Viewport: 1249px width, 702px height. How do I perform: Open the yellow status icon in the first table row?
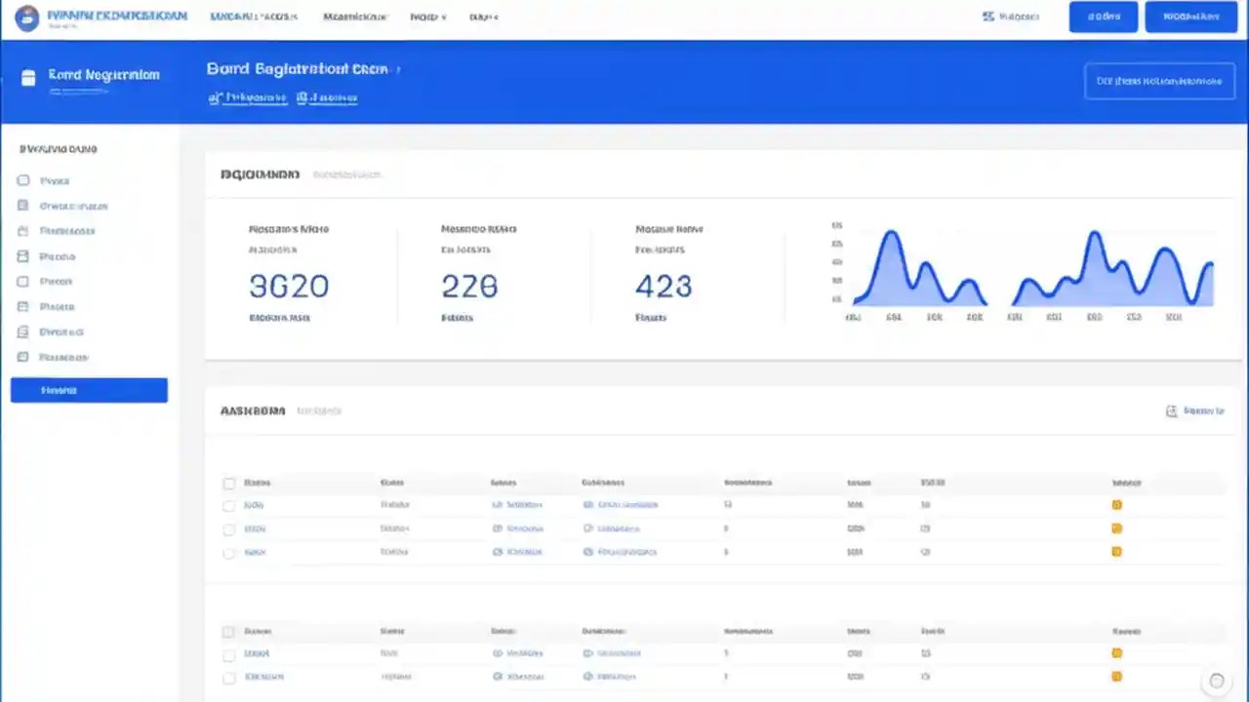coord(1116,504)
